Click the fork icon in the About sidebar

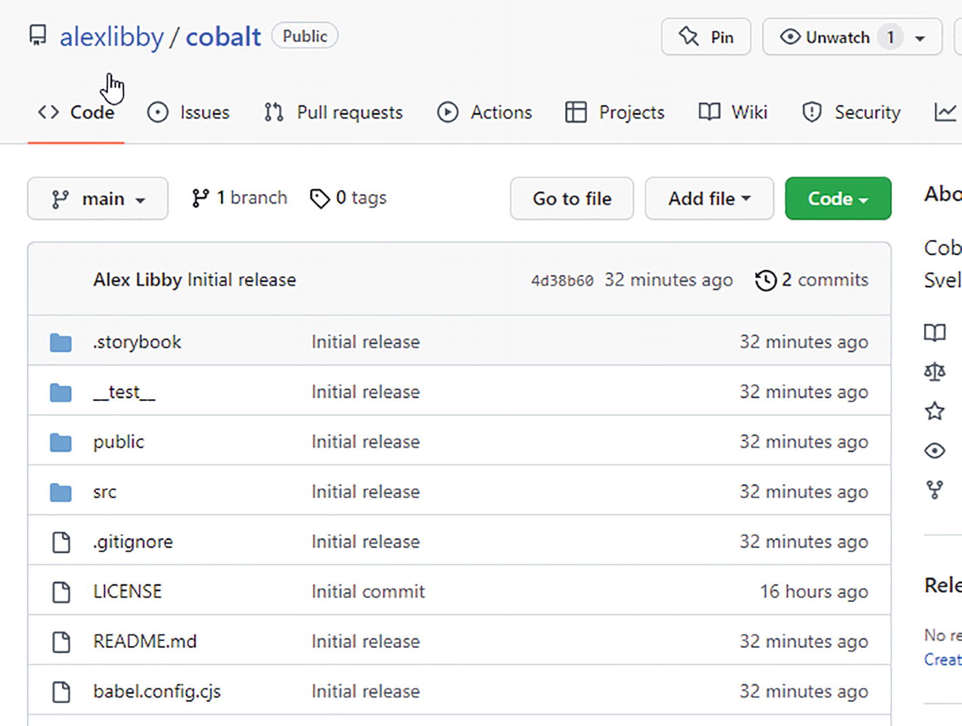coord(934,490)
